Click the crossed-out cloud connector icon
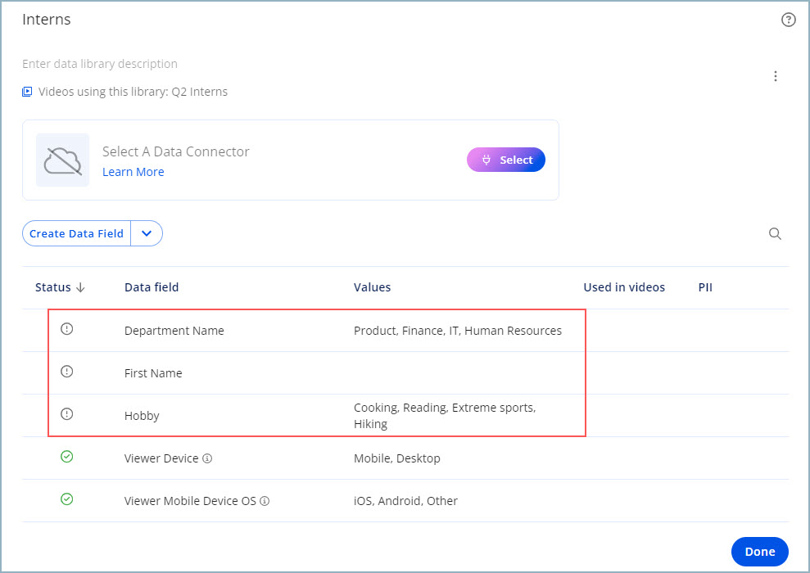The image size is (810, 573). click(x=63, y=160)
